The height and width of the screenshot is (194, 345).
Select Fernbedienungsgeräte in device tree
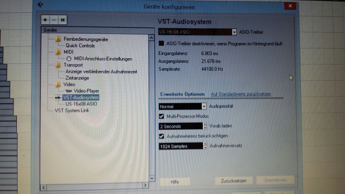click(86, 39)
